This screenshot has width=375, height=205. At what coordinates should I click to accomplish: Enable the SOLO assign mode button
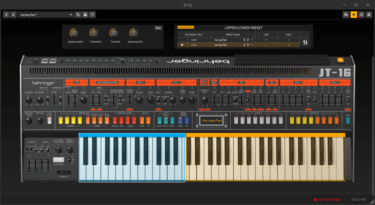click(x=115, y=120)
